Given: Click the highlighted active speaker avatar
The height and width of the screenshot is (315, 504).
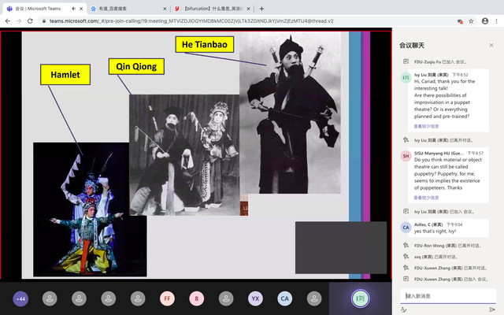Looking at the screenshot, I should (359, 298).
